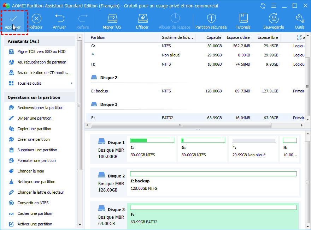Open the hamburger menu in title bar
Image resolution: width=311 pixels, height=230 pixels.
(x=273, y=6)
